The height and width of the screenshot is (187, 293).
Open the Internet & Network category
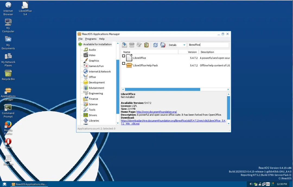tap(97, 71)
